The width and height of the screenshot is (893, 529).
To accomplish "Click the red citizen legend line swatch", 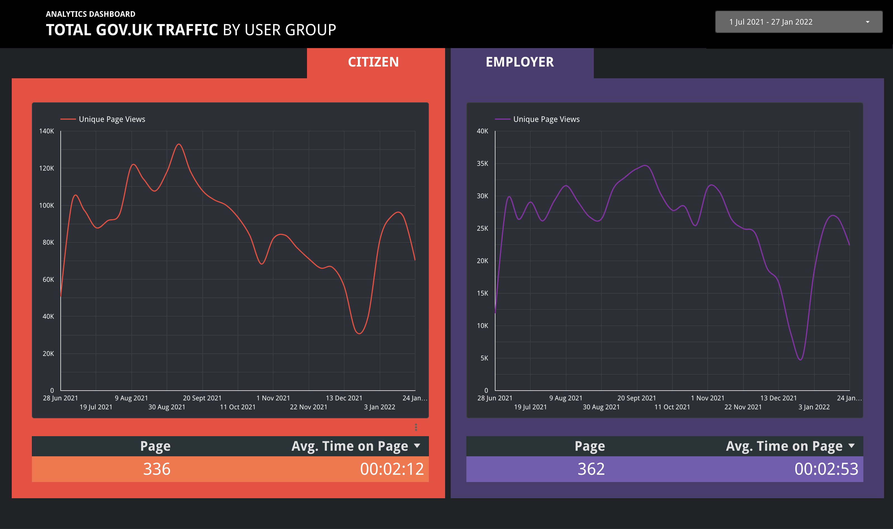I will (68, 119).
